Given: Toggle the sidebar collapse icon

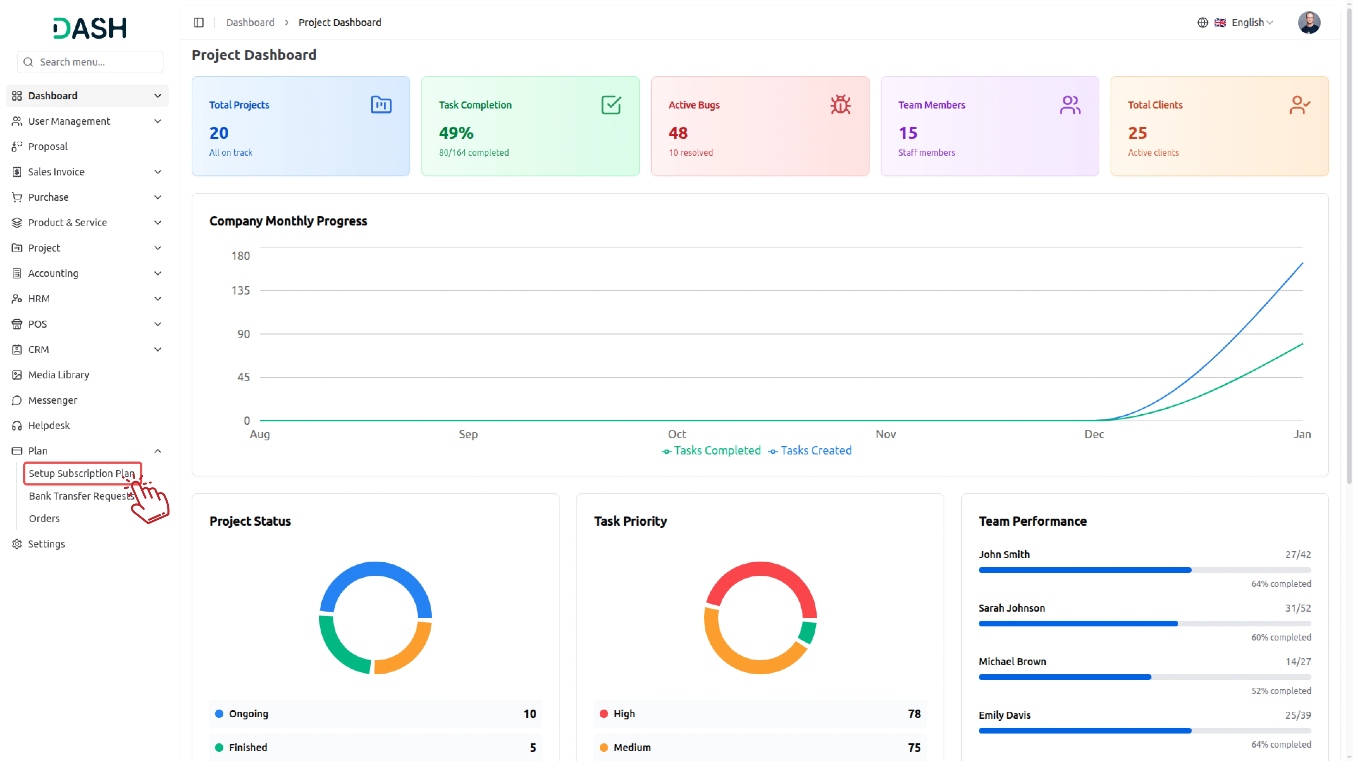Looking at the screenshot, I should point(198,23).
